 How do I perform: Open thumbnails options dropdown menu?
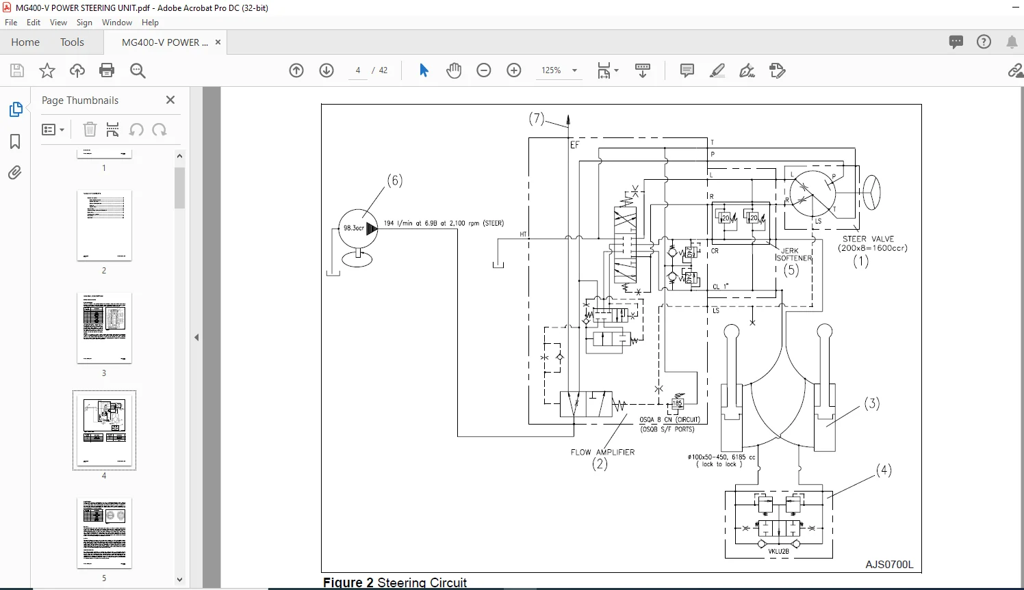[x=53, y=129]
